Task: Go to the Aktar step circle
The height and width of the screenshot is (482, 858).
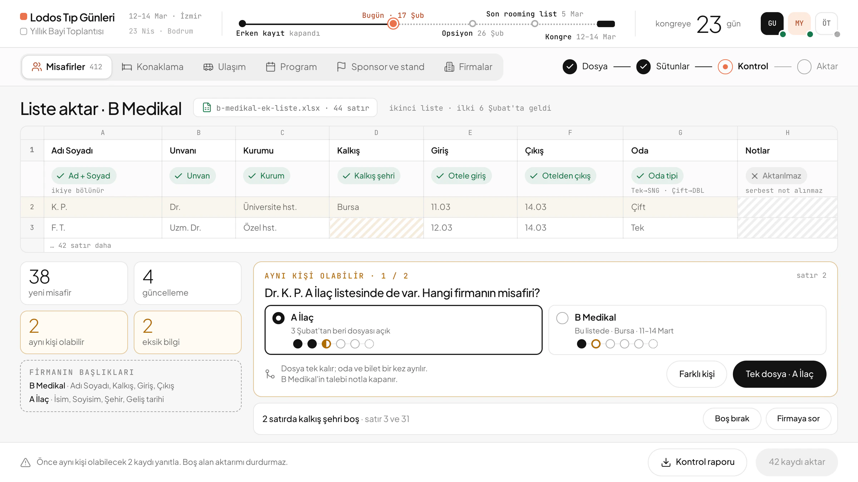Action: click(x=804, y=67)
